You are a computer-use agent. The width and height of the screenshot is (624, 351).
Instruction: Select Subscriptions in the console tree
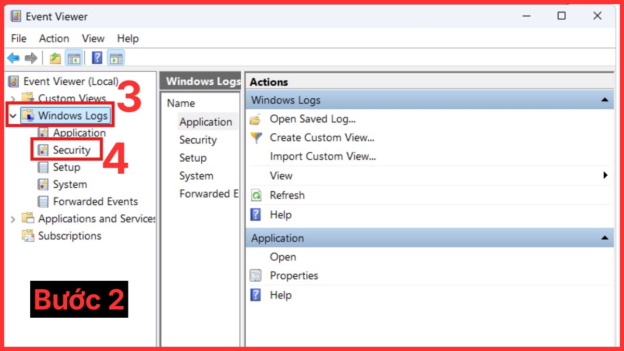(x=70, y=236)
